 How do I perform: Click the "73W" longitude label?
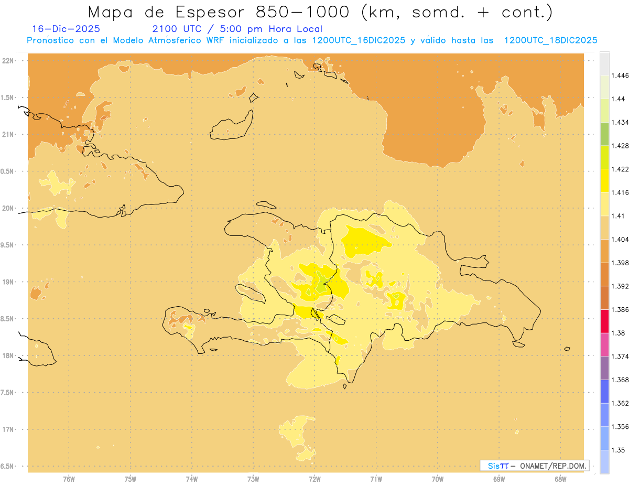click(x=253, y=479)
